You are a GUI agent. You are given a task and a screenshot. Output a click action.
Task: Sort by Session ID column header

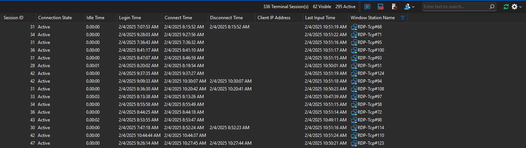[x=14, y=18]
